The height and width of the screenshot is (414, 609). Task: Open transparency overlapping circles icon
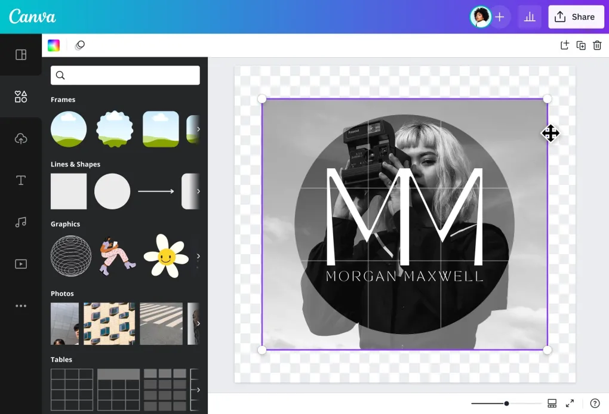point(80,45)
